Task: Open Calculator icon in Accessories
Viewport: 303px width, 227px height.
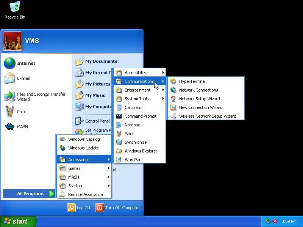Action: click(119, 107)
